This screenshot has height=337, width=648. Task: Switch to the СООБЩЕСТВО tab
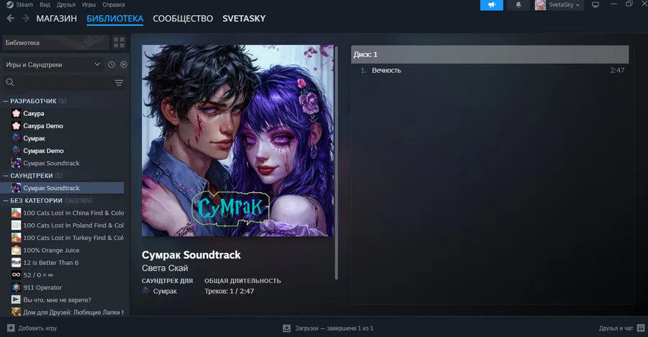tap(183, 19)
